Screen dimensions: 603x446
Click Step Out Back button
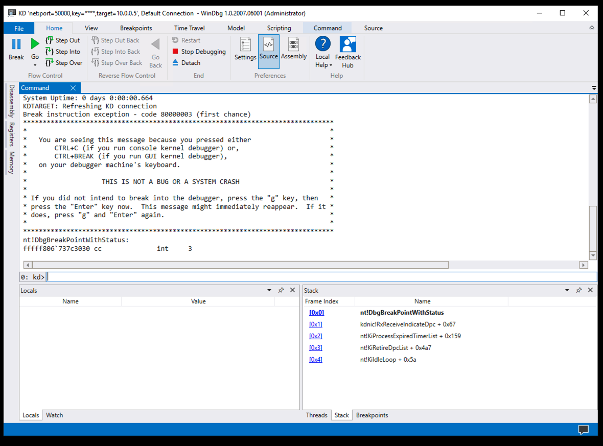pyautogui.click(x=115, y=40)
